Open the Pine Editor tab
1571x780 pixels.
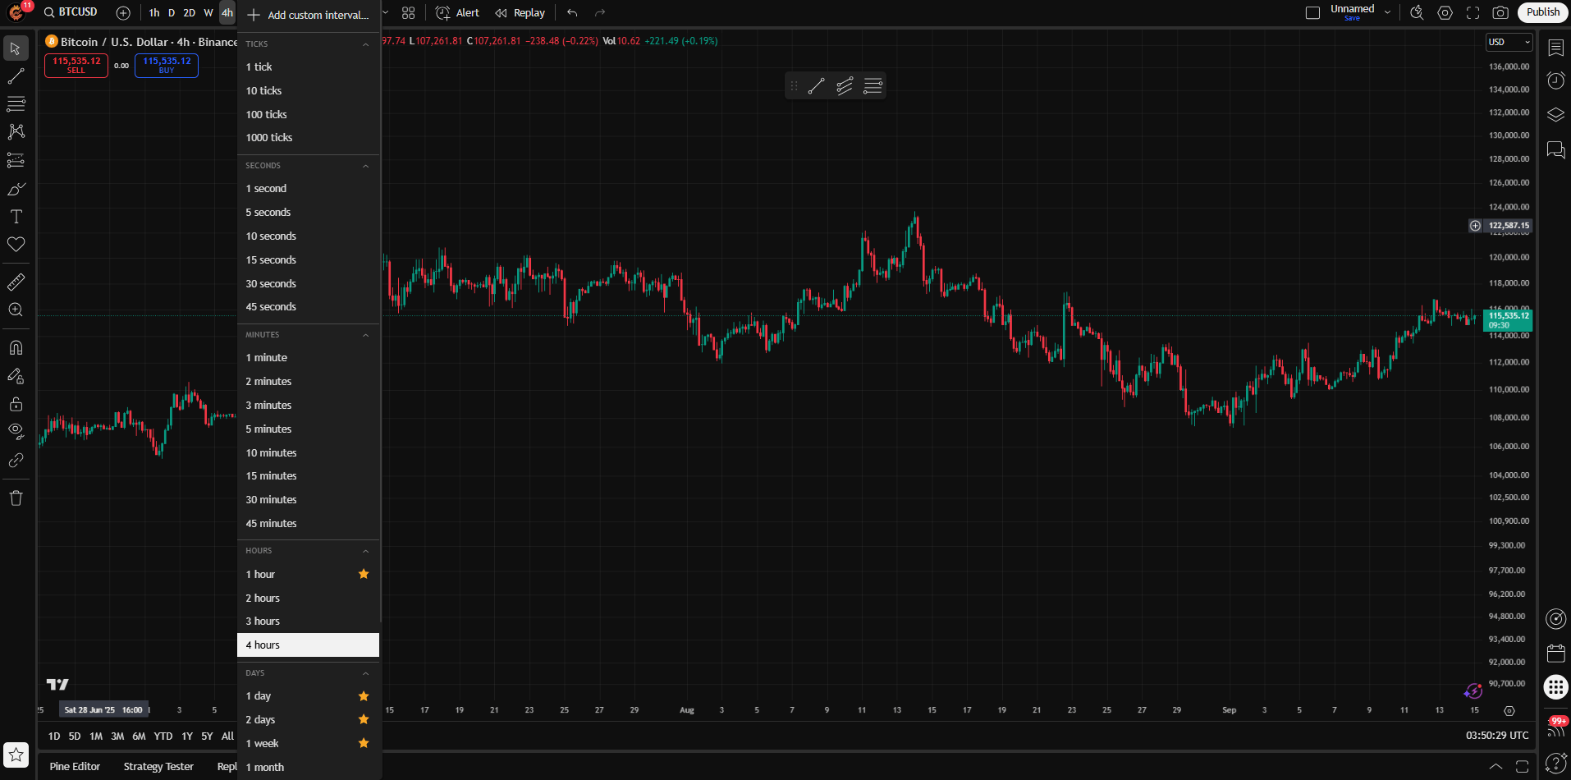(75, 767)
